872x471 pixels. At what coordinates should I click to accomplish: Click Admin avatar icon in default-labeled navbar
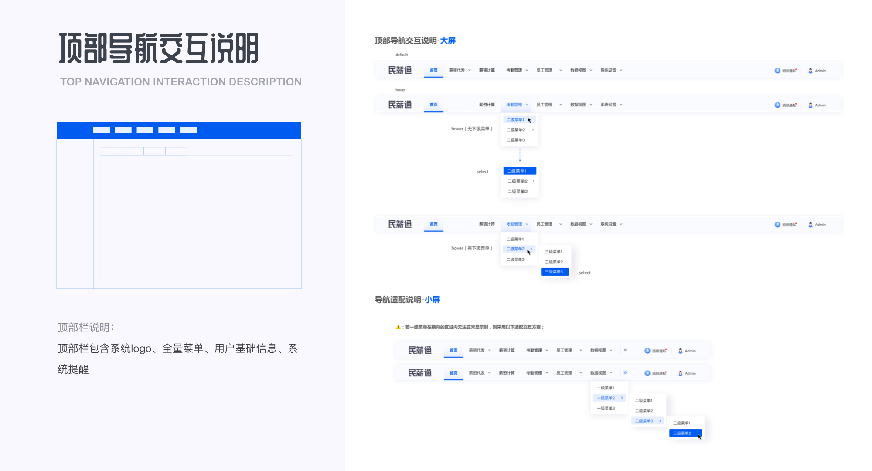point(811,71)
